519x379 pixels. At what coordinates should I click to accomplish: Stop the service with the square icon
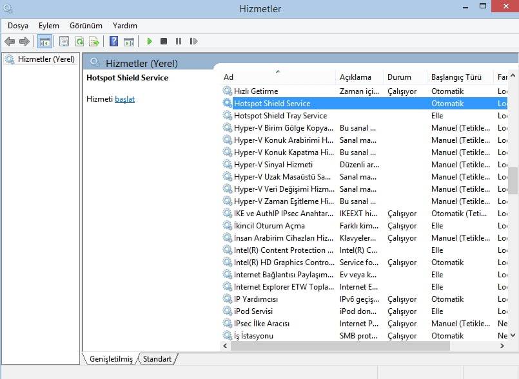pos(164,41)
